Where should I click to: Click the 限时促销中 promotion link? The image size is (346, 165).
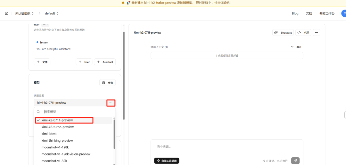click(203, 3)
